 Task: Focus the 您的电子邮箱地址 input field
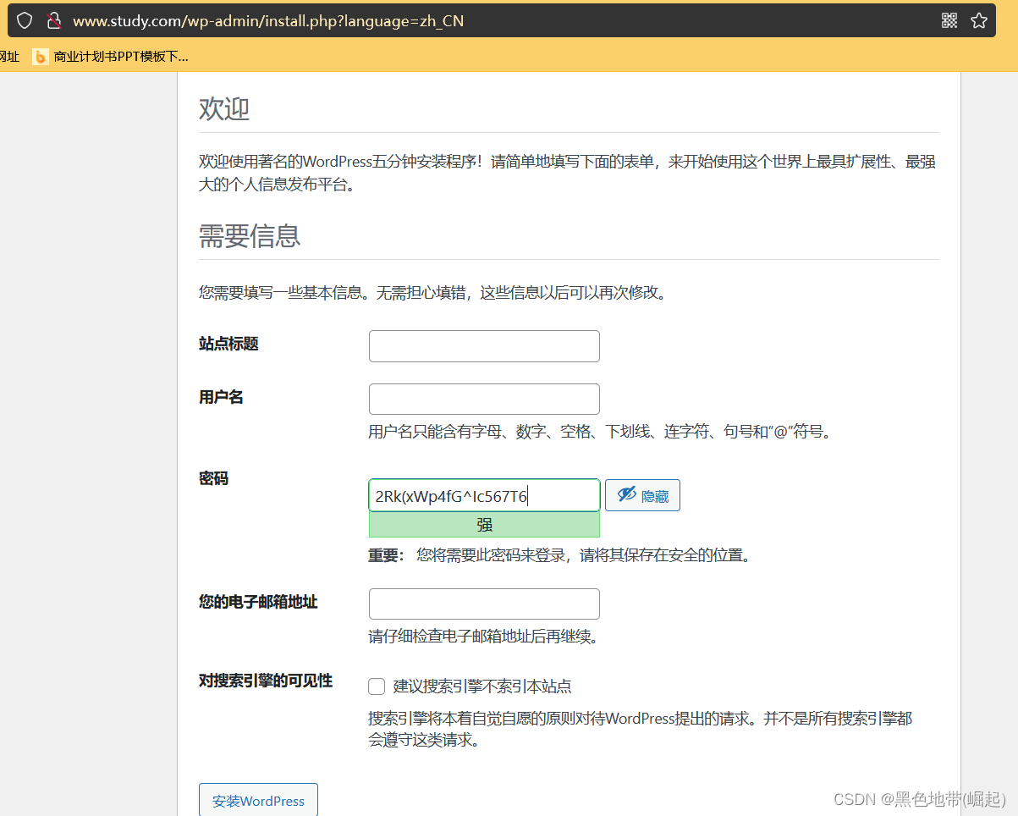tap(484, 604)
